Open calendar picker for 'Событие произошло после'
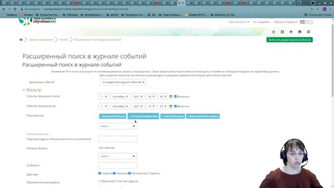The image size is (334, 188). 171,97
